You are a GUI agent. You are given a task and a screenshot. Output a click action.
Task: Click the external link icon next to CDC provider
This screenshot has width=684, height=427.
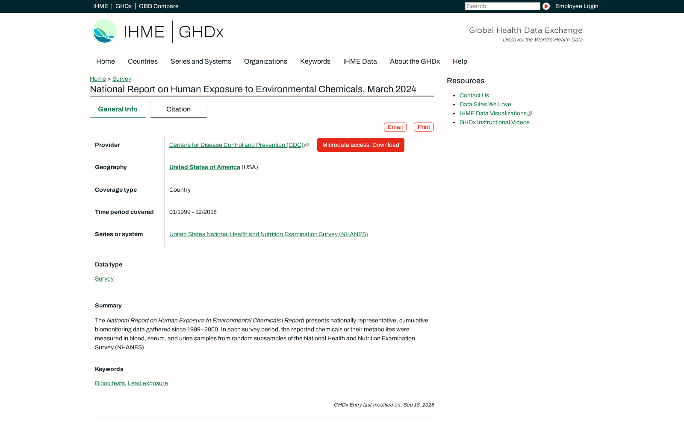pos(307,145)
